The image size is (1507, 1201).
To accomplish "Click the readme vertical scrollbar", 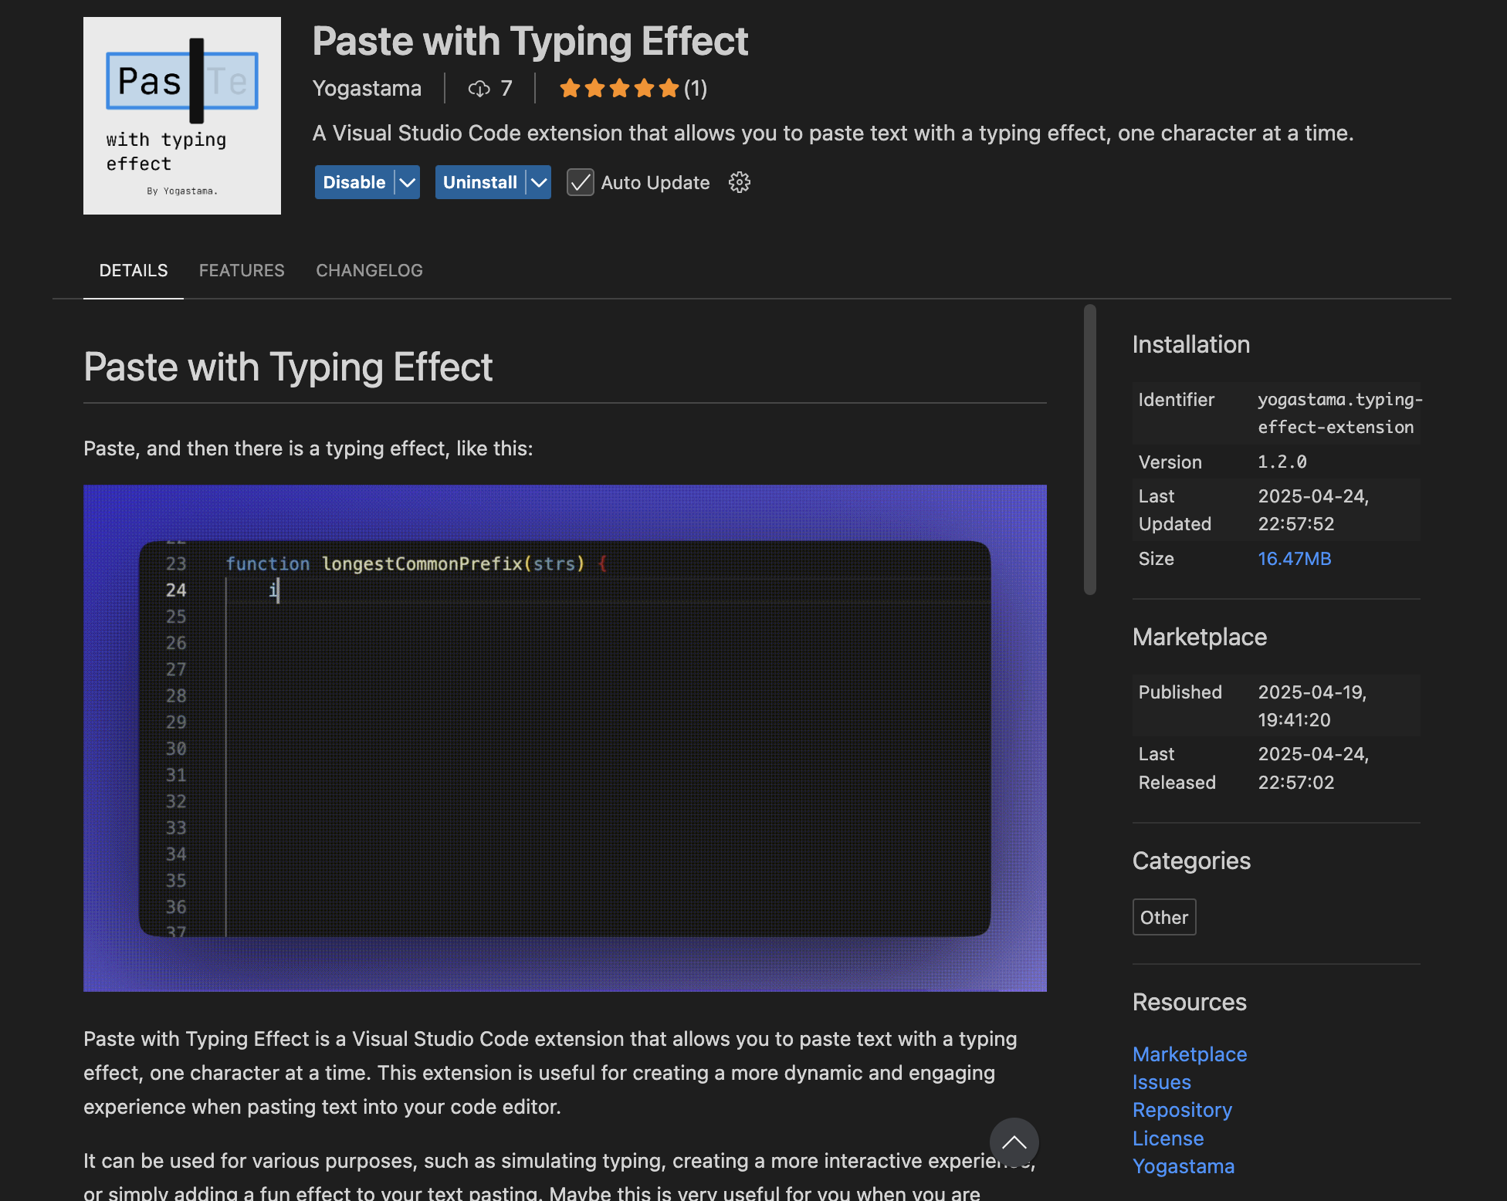I will point(1090,449).
